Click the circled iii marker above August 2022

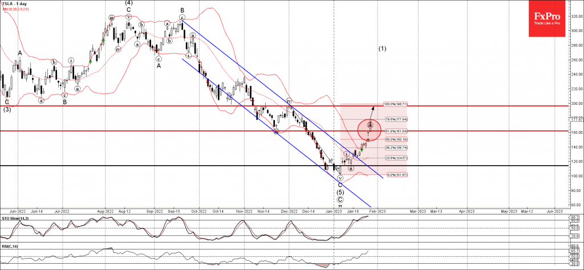click(112, 17)
